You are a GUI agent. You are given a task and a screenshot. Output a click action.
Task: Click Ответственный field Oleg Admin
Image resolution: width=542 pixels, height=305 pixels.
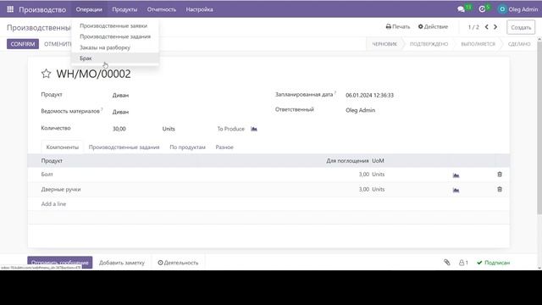point(360,110)
